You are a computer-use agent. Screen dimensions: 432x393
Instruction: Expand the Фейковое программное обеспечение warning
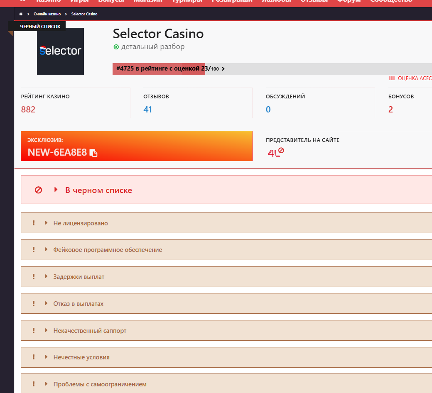tap(226, 249)
